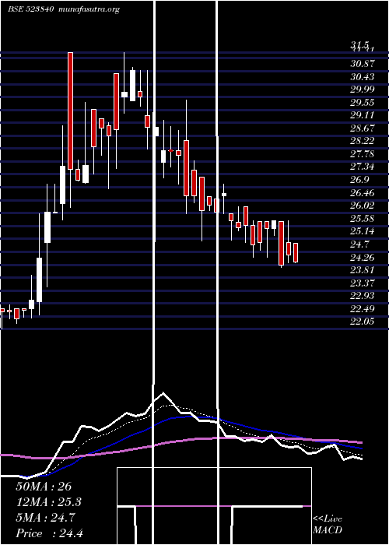Click the 28.67 price axis label

pyautogui.click(x=363, y=128)
